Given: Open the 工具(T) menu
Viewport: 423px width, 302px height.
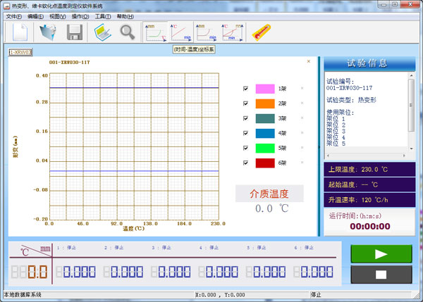Looking at the screenshot, I should 102,15.
